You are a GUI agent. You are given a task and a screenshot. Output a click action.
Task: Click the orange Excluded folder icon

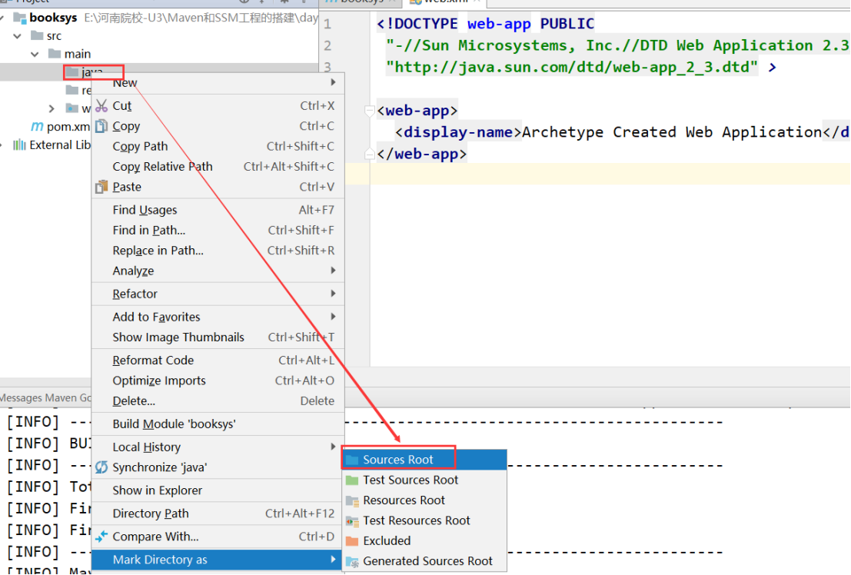[352, 541]
